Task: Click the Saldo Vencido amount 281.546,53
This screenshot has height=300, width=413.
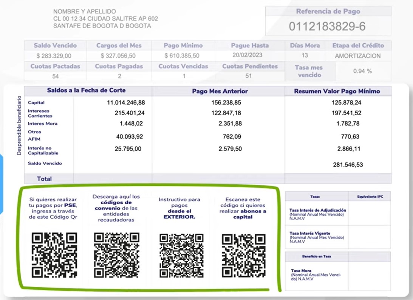Action: tap(348, 165)
